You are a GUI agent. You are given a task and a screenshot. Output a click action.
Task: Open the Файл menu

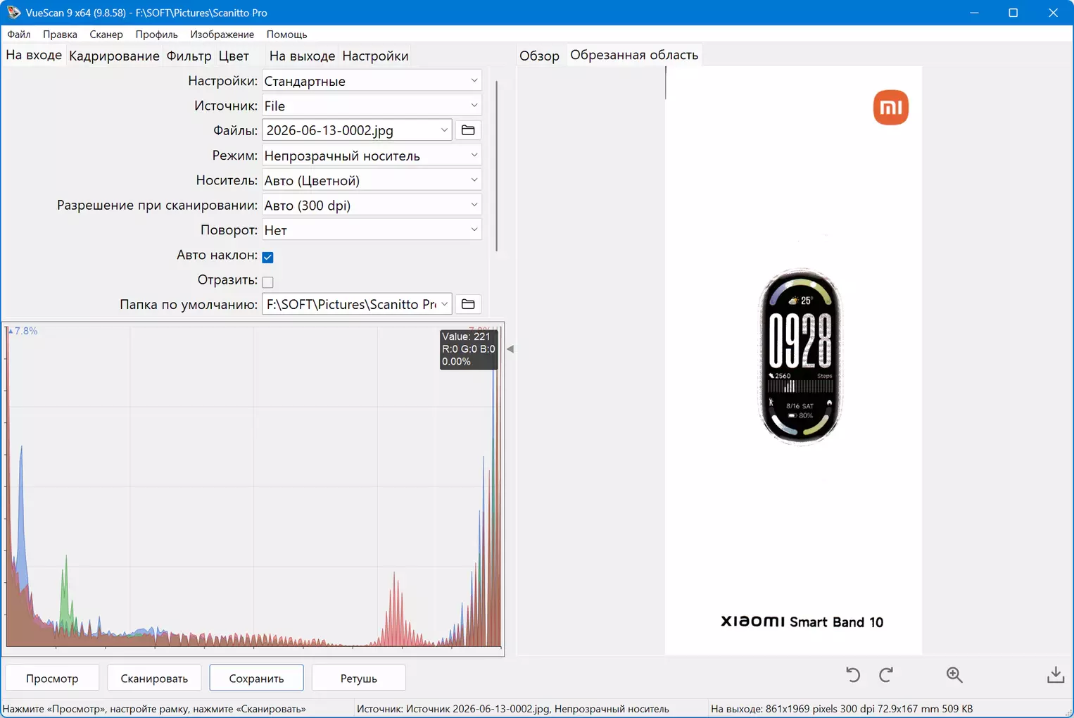coord(19,34)
